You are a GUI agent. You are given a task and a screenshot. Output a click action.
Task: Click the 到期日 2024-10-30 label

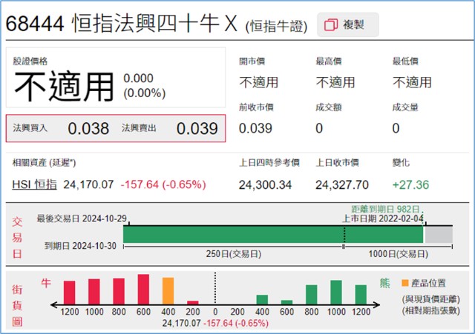pyautogui.click(x=80, y=246)
